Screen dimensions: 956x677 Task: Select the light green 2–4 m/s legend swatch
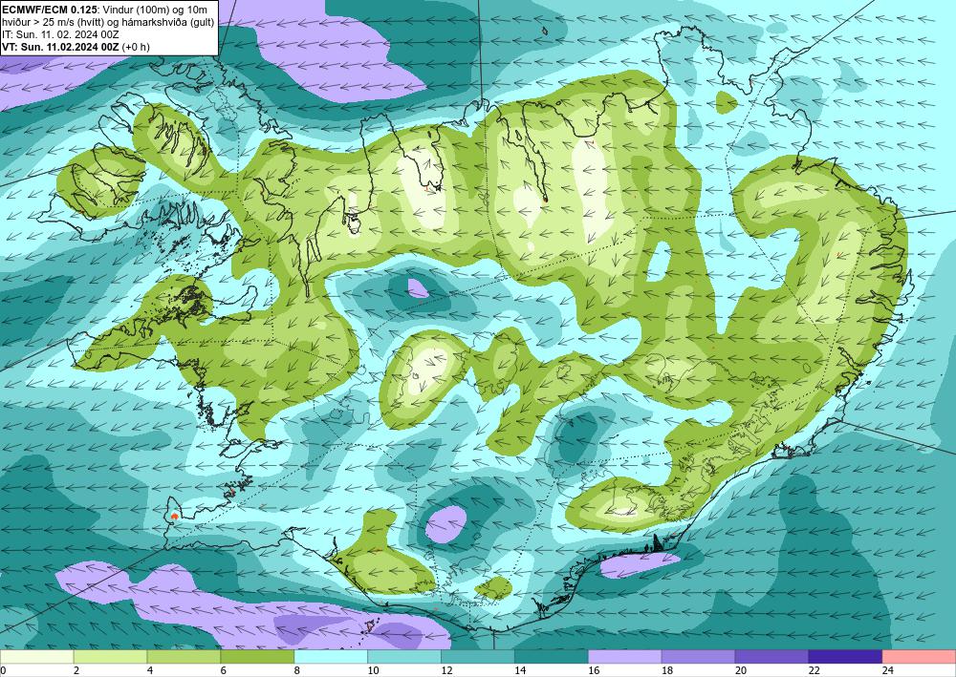click(110, 657)
